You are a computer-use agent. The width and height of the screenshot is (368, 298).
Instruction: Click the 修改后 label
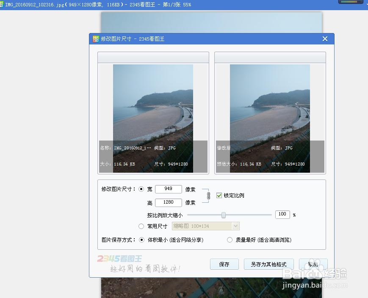click(224, 148)
